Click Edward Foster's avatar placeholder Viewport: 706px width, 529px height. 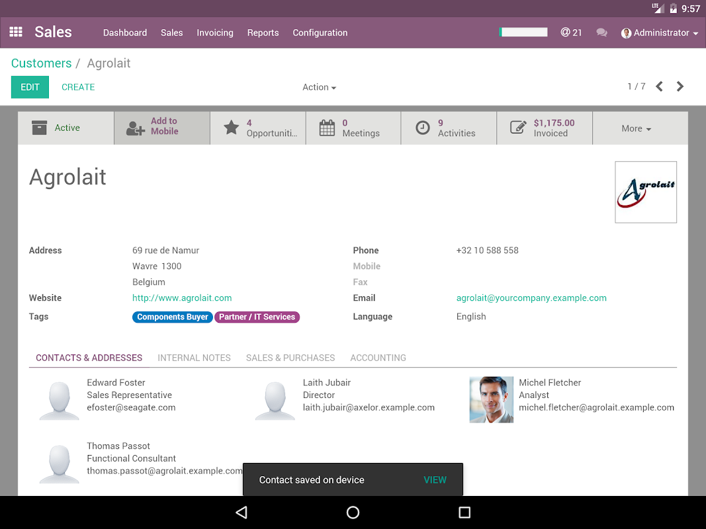coord(59,400)
